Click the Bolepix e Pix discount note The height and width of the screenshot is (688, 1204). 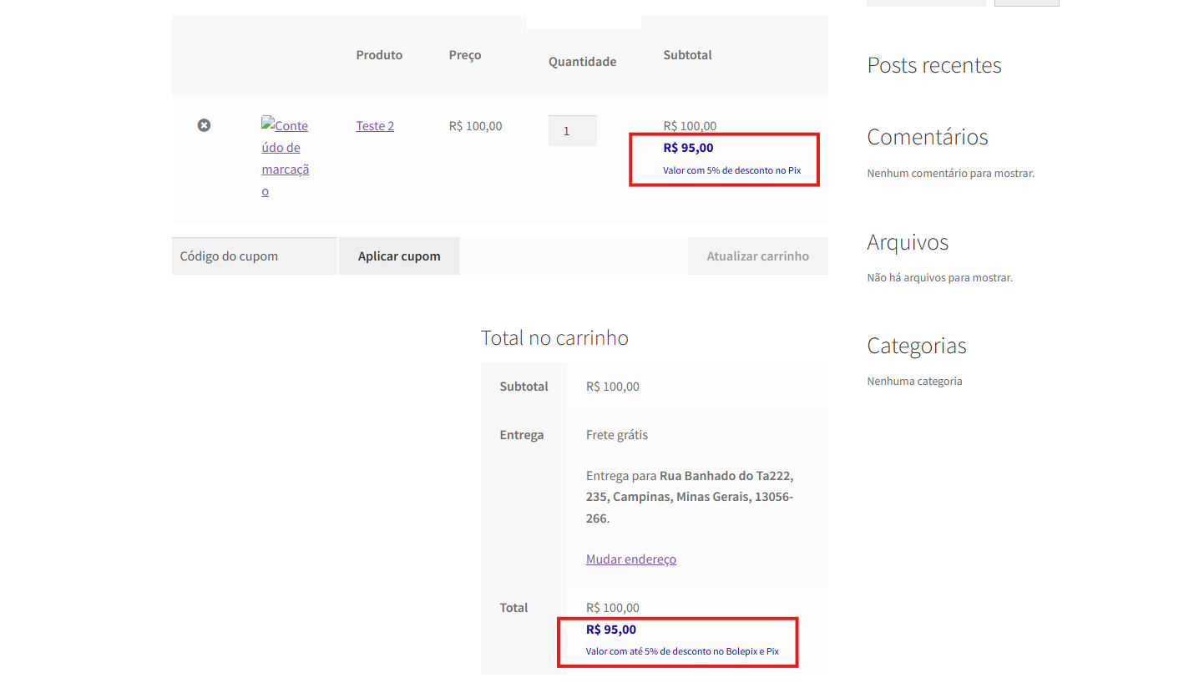pos(682,651)
